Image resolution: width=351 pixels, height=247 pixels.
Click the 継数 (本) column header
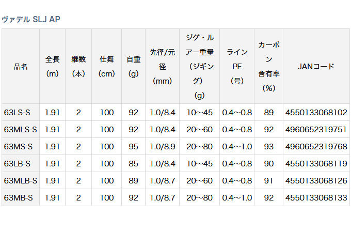78,66
